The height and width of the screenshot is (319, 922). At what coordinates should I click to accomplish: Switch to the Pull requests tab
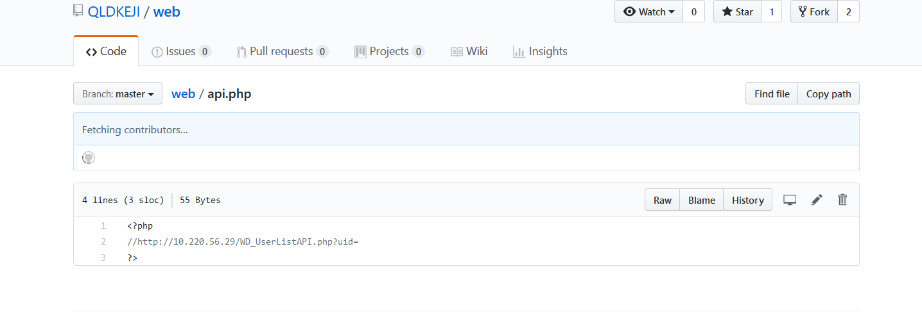pyautogui.click(x=283, y=51)
